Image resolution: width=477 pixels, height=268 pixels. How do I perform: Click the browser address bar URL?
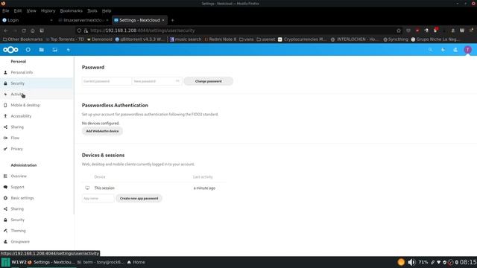pos(142,31)
